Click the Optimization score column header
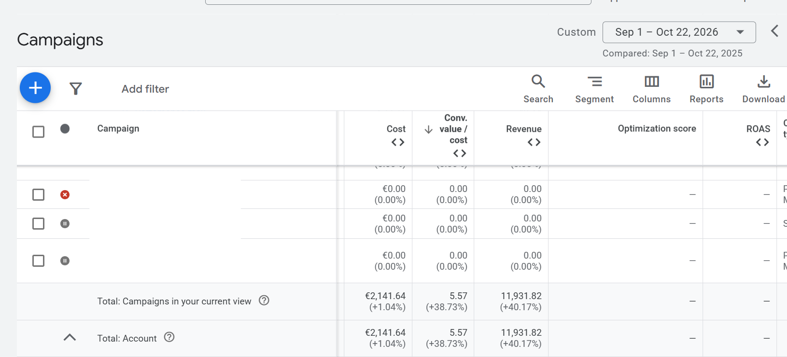This screenshot has width=787, height=357. pyautogui.click(x=657, y=128)
